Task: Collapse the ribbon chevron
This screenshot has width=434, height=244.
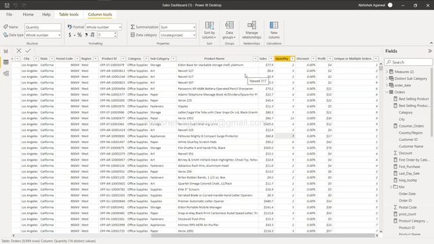Action: [x=431, y=43]
